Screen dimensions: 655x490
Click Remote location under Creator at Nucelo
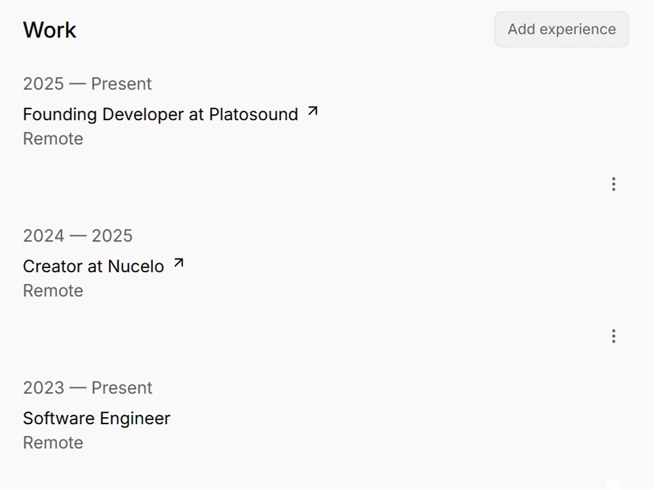[x=53, y=291]
